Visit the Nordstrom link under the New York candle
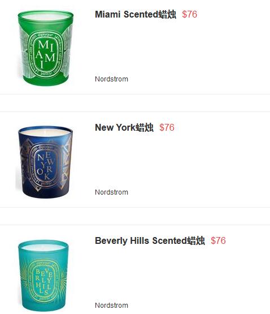Viewport: 270px width, 314px height. [x=111, y=192]
